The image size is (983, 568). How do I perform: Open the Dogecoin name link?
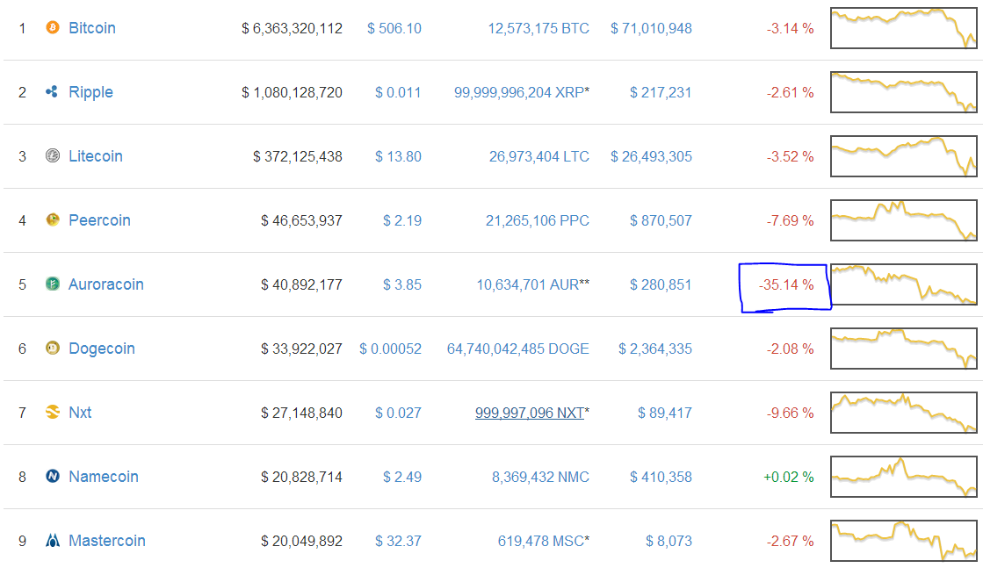[x=102, y=349]
